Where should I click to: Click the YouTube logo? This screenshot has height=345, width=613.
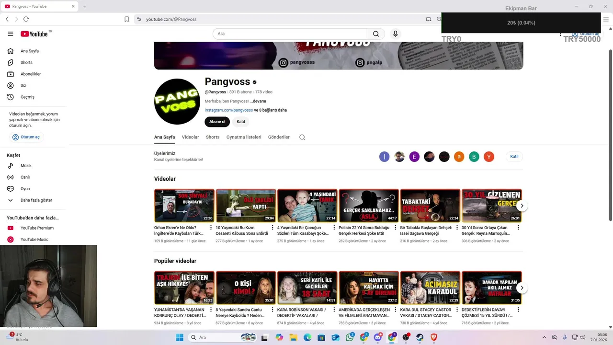(x=34, y=34)
